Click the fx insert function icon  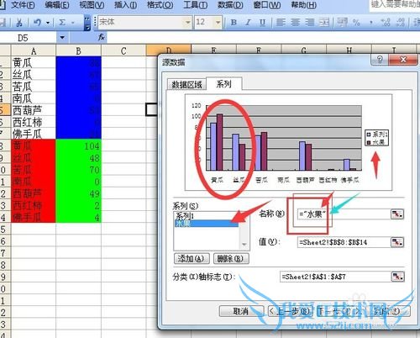(x=102, y=37)
